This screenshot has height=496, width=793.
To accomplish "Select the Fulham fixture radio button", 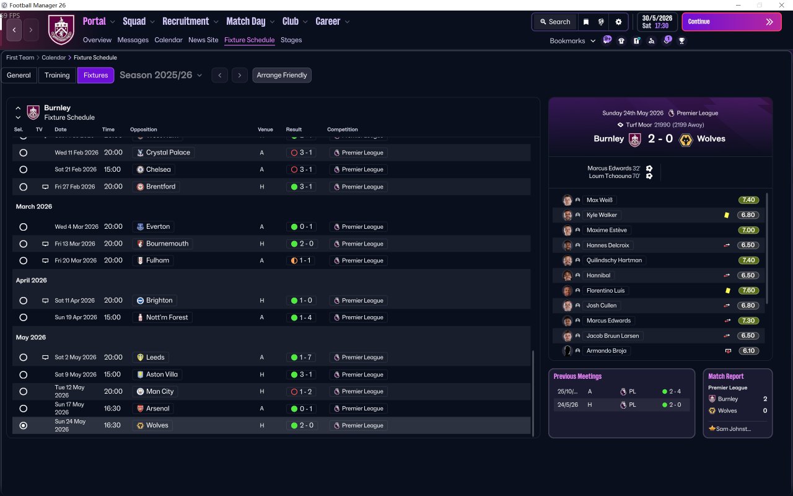I will (x=24, y=261).
